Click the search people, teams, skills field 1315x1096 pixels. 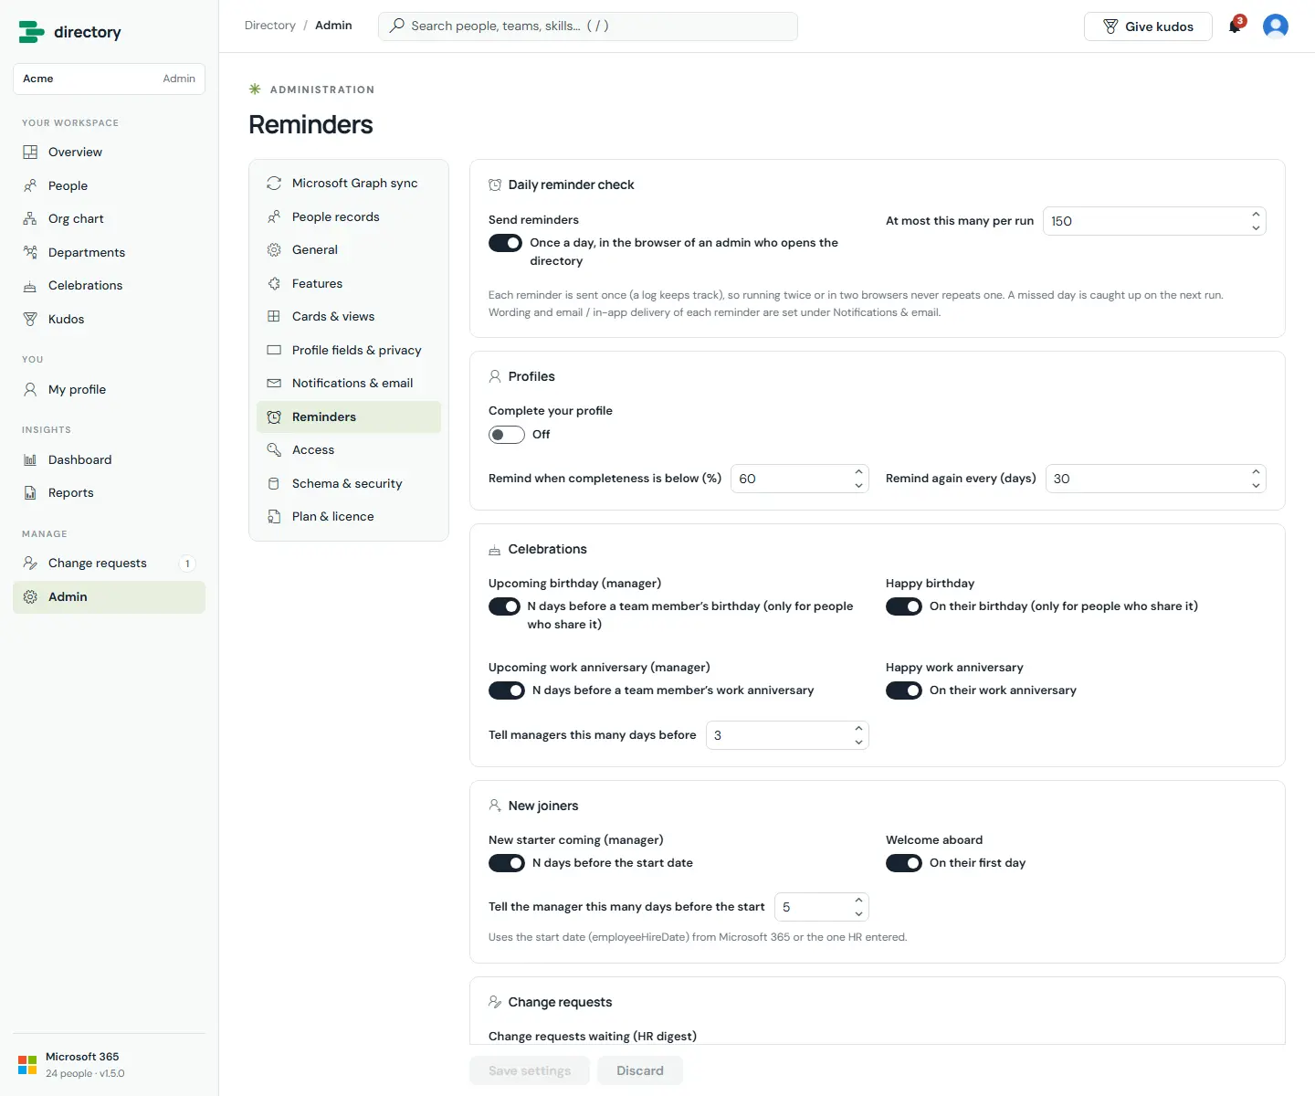[588, 26]
